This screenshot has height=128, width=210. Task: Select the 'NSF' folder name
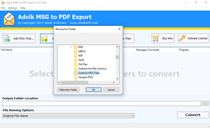[x=80, y=56]
